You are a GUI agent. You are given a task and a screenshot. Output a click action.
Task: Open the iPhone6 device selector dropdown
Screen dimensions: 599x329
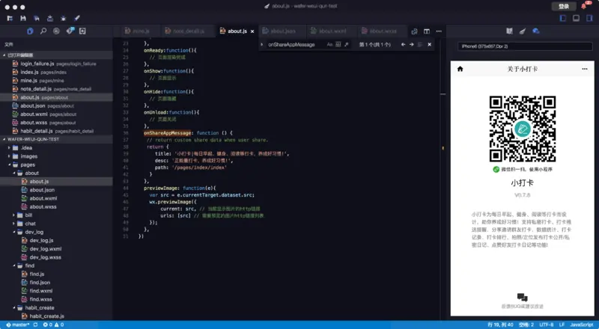point(525,46)
